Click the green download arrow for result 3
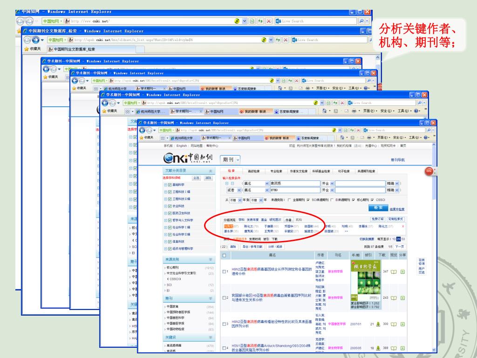 coord(378,324)
